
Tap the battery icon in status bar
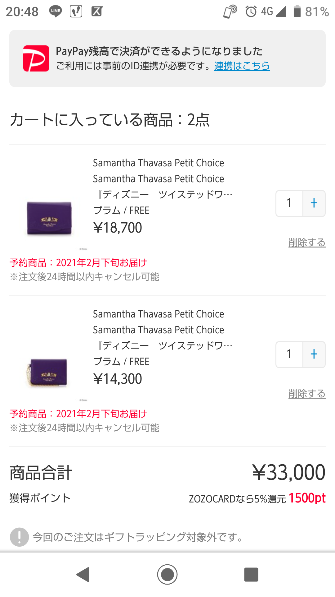click(x=297, y=11)
